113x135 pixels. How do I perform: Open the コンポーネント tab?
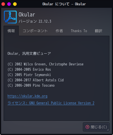coord(35,31)
